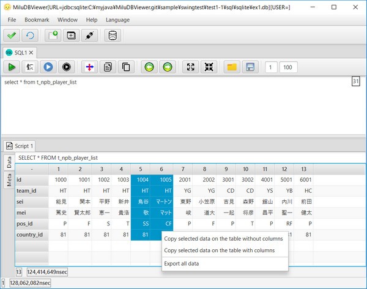Click the green left arrow icon
Image resolution: width=367 pixels, height=289 pixels.
[149, 67]
